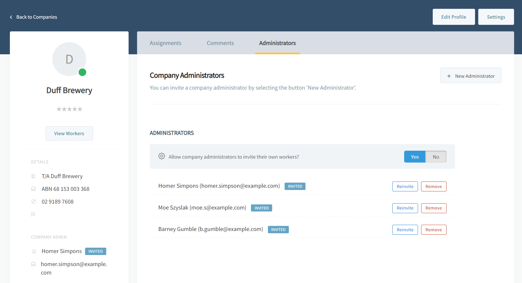
Task: Click the back chevron arrow icon
Action: point(11,17)
